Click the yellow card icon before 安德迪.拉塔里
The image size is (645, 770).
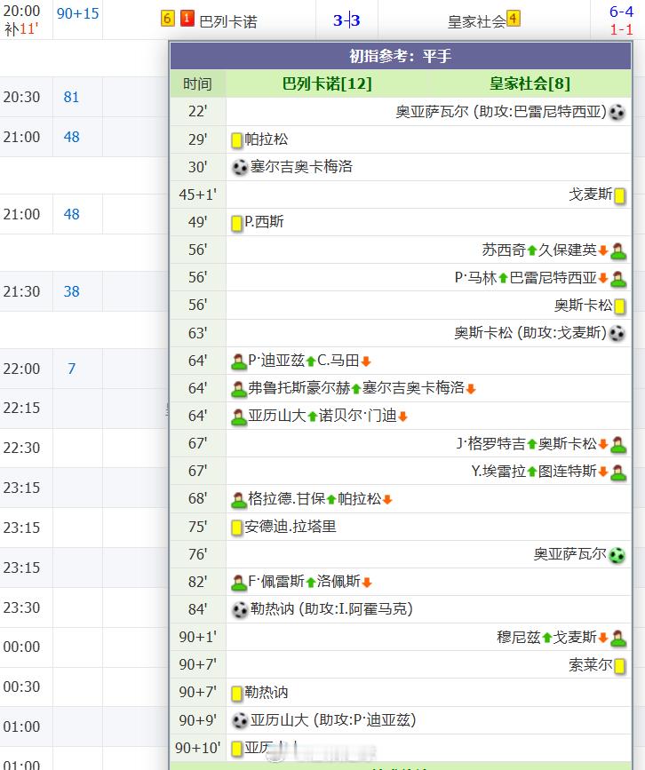[237, 528]
